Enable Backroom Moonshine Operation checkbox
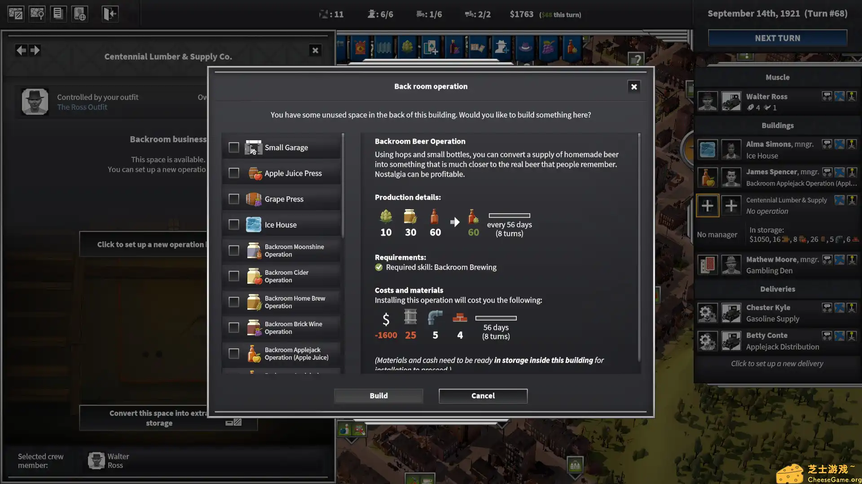This screenshot has height=484, width=862. click(x=234, y=251)
